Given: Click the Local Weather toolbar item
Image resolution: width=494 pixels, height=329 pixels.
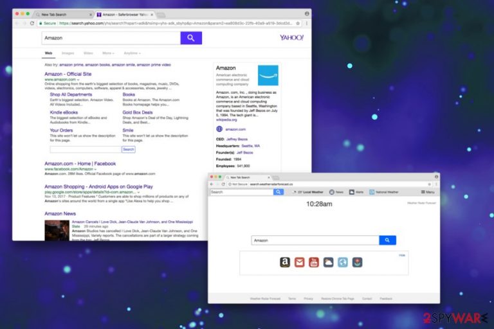Looking at the screenshot, I should click(308, 191).
